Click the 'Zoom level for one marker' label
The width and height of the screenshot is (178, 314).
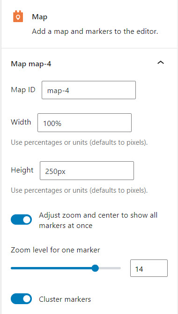point(55,250)
